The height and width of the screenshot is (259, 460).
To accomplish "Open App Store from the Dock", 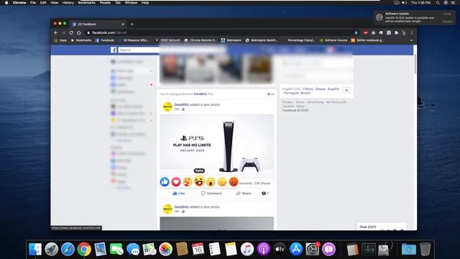I will (x=296, y=250).
